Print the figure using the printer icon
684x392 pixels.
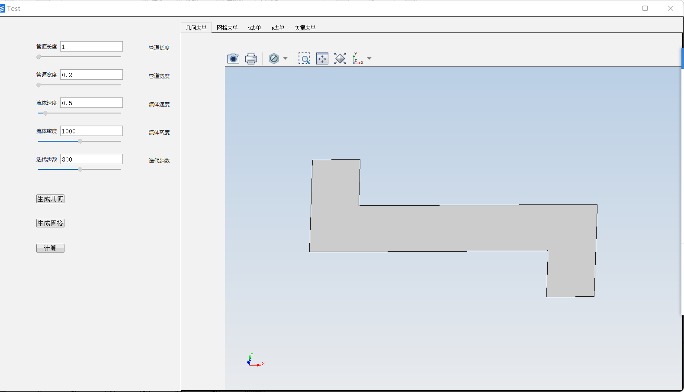[x=251, y=58]
